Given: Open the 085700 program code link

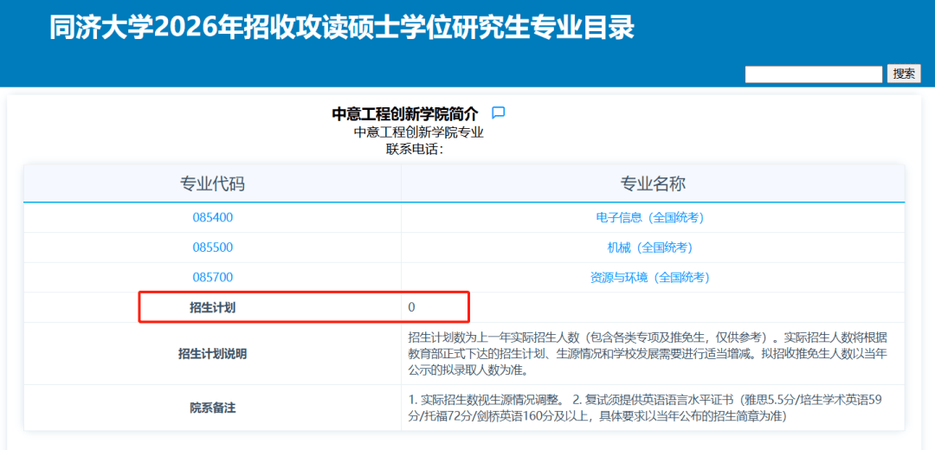Looking at the screenshot, I should click(x=212, y=277).
